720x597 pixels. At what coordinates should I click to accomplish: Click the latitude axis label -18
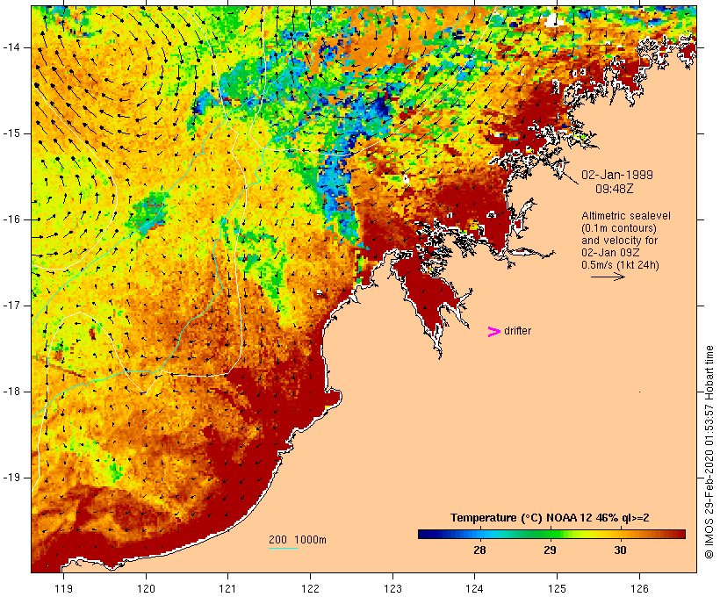click(11, 392)
